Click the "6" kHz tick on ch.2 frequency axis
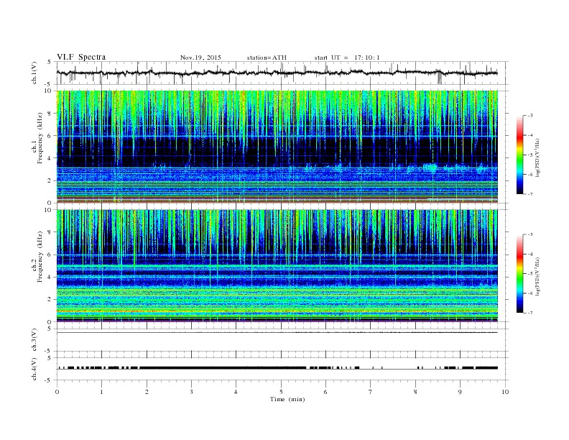This screenshot has height=440, width=569. 50,255
